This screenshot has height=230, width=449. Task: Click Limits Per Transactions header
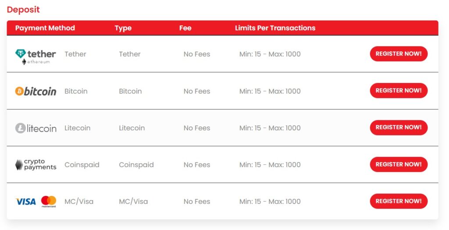click(x=275, y=28)
